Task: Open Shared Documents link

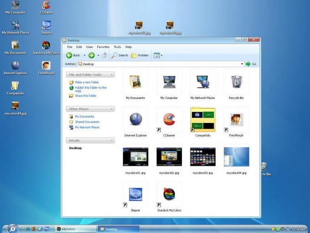Action: (87, 122)
